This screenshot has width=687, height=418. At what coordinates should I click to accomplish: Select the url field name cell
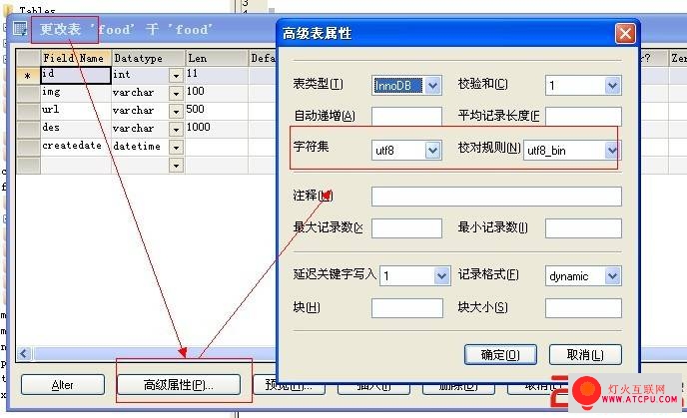(x=75, y=111)
